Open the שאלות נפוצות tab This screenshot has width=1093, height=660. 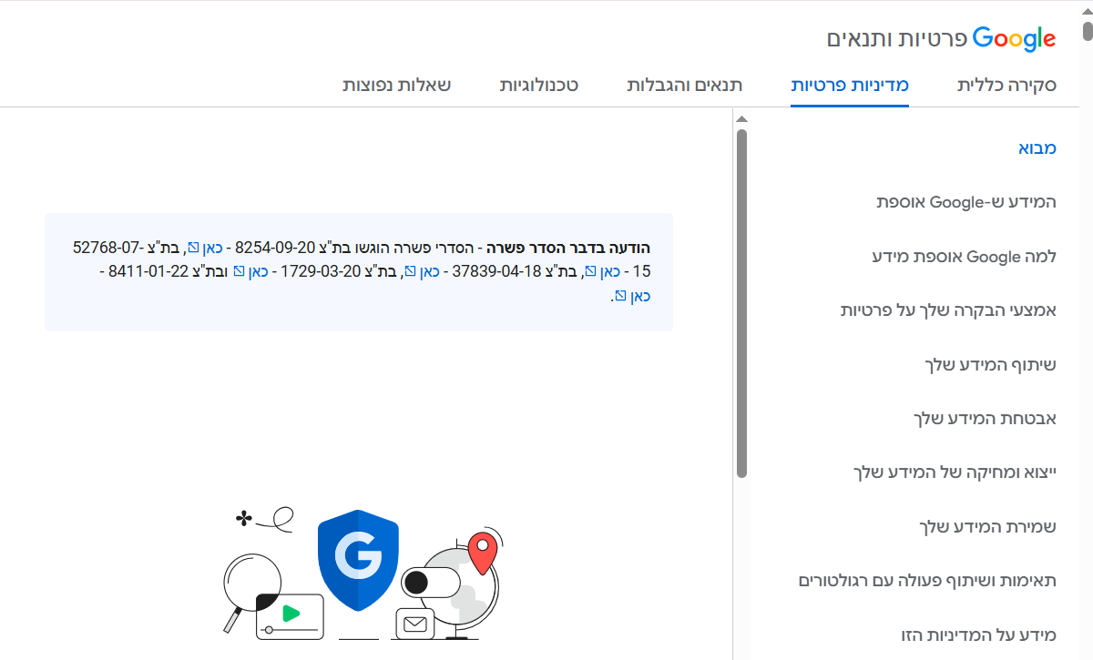point(397,86)
